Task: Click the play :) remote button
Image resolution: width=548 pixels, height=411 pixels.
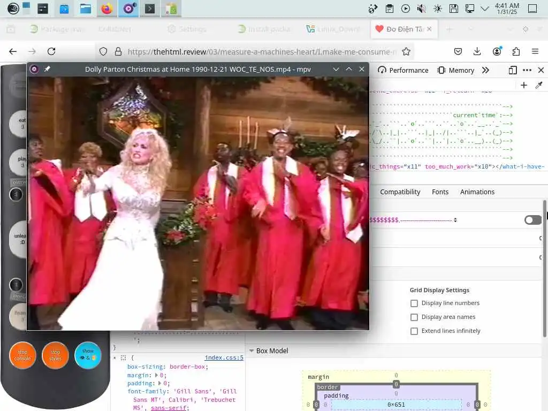Action: click(19, 162)
